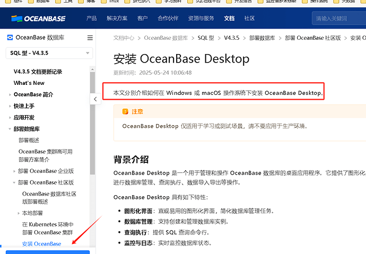The width and height of the screenshot is (366, 254).
Task: Click the 安装 OceanBase Desktop page title
Action: [x=181, y=59]
